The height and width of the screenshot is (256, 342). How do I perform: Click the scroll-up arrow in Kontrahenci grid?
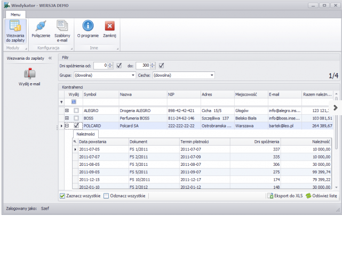click(x=336, y=94)
